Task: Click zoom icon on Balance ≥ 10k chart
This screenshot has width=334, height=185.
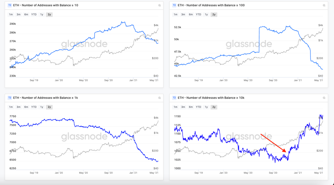Action: coord(324,98)
